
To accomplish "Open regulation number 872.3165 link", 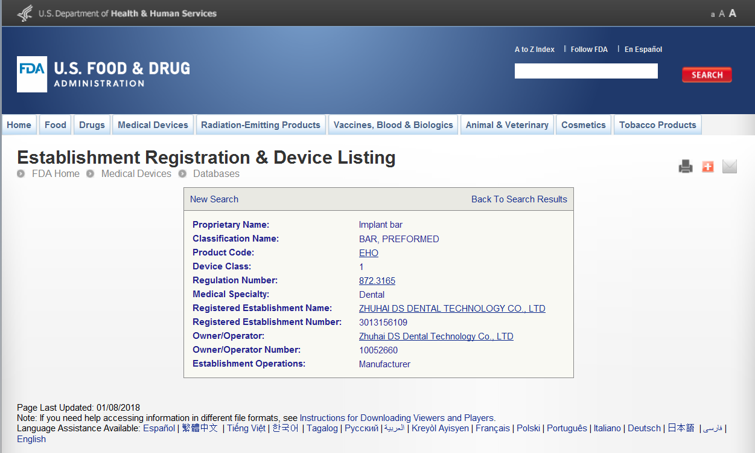I will click(x=377, y=281).
